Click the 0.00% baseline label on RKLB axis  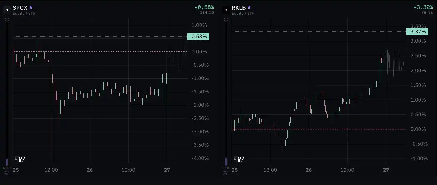tap(418, 129)
